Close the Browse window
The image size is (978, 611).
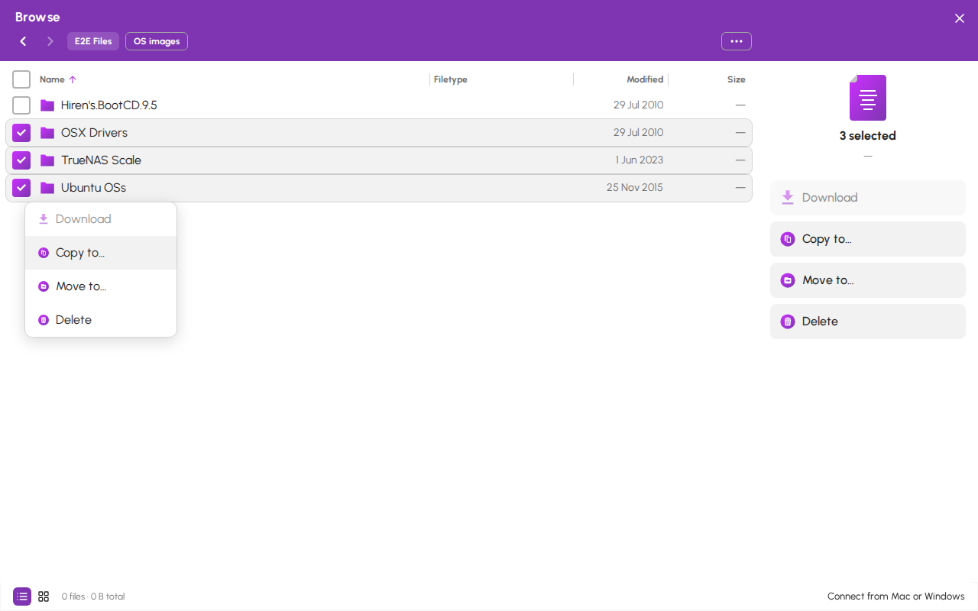(960, 18)
